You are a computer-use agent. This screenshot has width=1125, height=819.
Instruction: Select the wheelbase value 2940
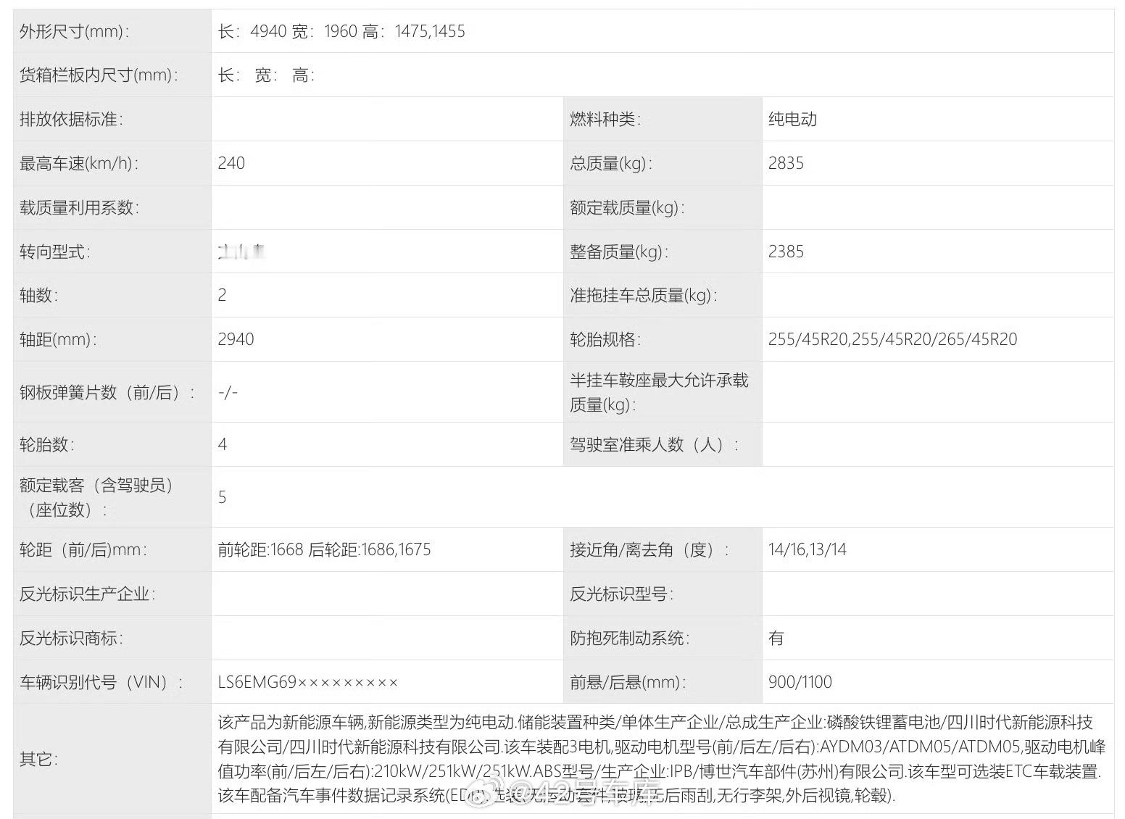[x=236, y=340]
